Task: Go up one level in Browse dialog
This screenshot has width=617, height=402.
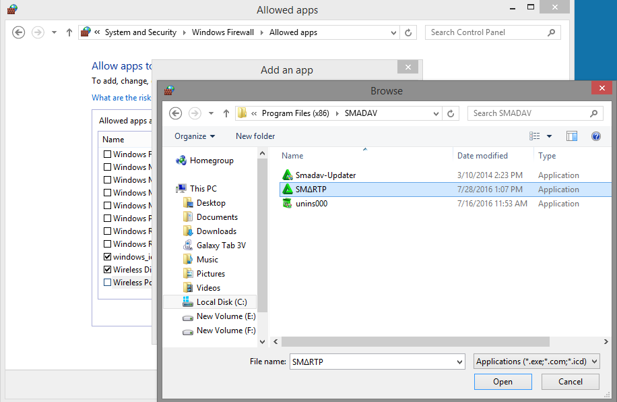Action: (226, 113)
